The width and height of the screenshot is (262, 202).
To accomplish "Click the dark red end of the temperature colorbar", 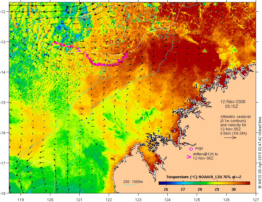I will 249,183.
